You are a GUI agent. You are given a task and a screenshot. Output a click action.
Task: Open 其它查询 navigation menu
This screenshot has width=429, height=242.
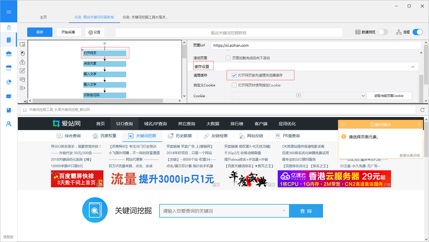186,124
